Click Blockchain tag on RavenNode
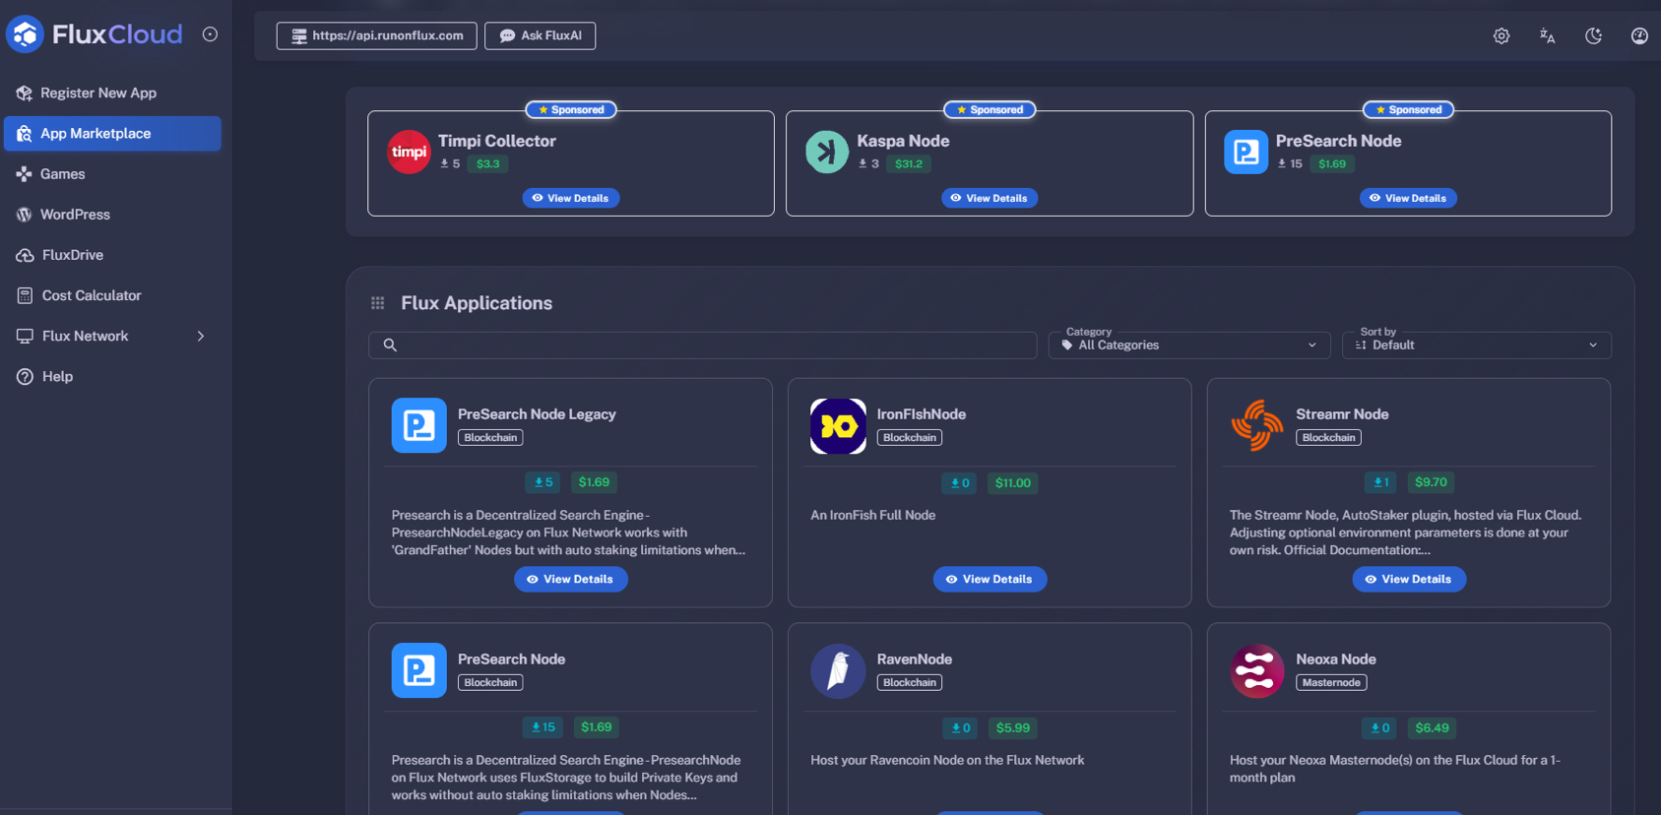This screenshot has width=1661, height=815. pos(910,682)
